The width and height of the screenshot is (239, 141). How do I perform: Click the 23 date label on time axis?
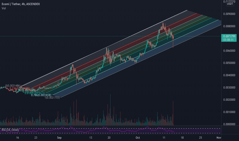pyautogui.click(x=36, y=138)
